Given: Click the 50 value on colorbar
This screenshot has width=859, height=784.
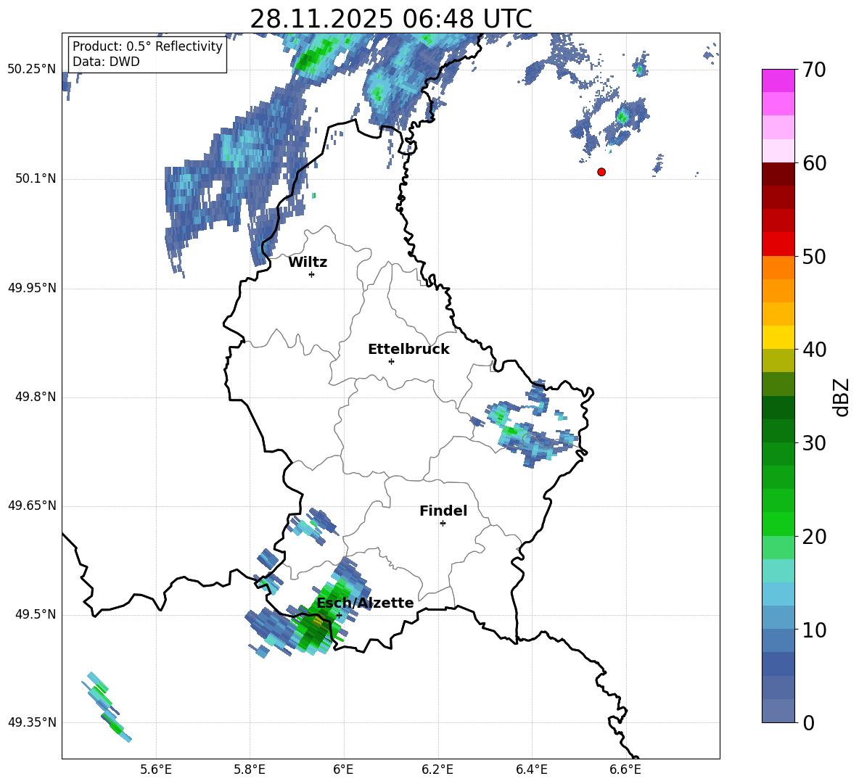Looking at the screenshot, I should click(x=814, y=256).
